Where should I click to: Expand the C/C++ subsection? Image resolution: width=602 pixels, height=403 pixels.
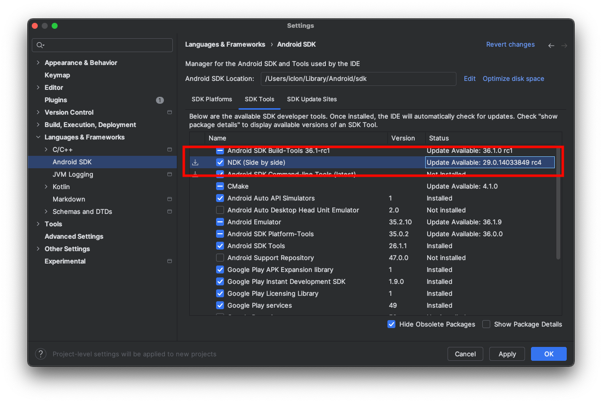(x=46, y=149)
